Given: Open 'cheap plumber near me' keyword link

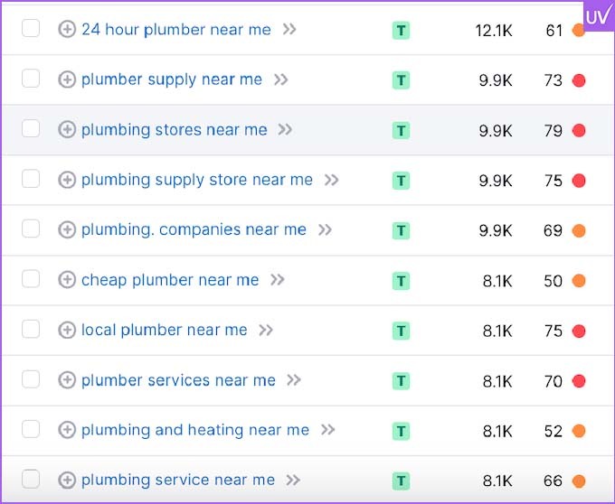Looking at the screenshot, I should tap(170, 280).
